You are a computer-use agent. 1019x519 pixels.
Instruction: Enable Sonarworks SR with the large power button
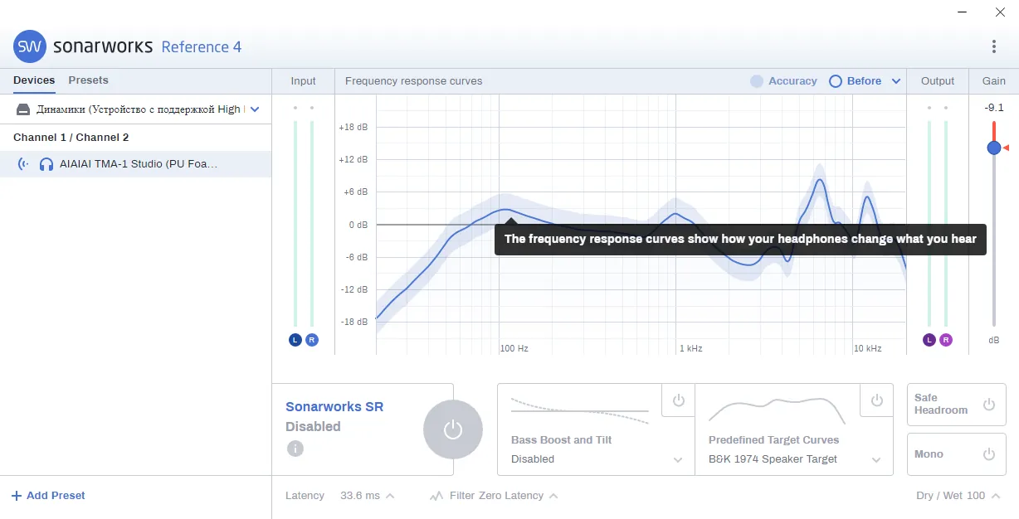(452, 429)
